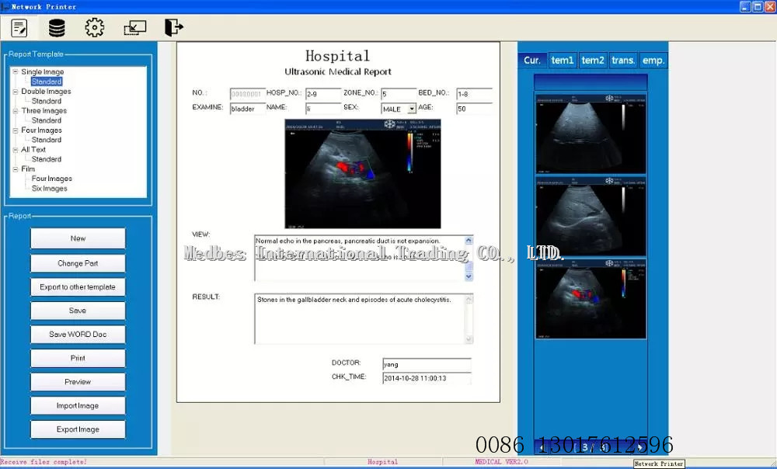Screen dimensions: 777x469
Task: Click Export to other template button
Action: tap(78, 287)
